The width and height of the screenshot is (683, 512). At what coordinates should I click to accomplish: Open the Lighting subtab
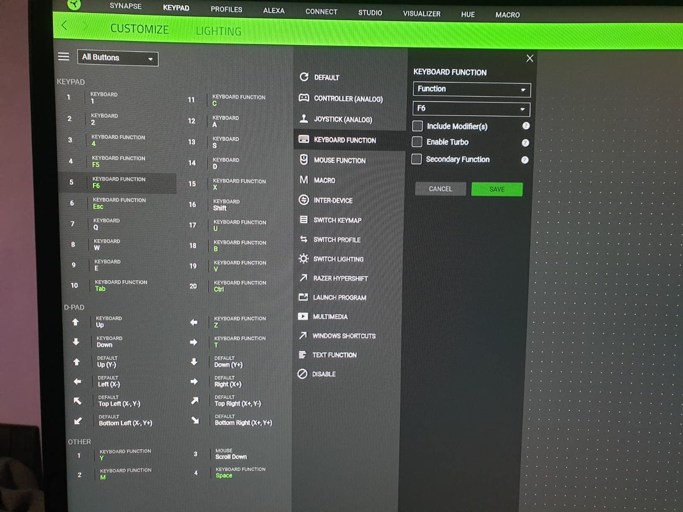(x=218, y=31)
